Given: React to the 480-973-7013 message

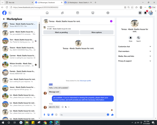Looking at the screenshot, I should (62, 107).
